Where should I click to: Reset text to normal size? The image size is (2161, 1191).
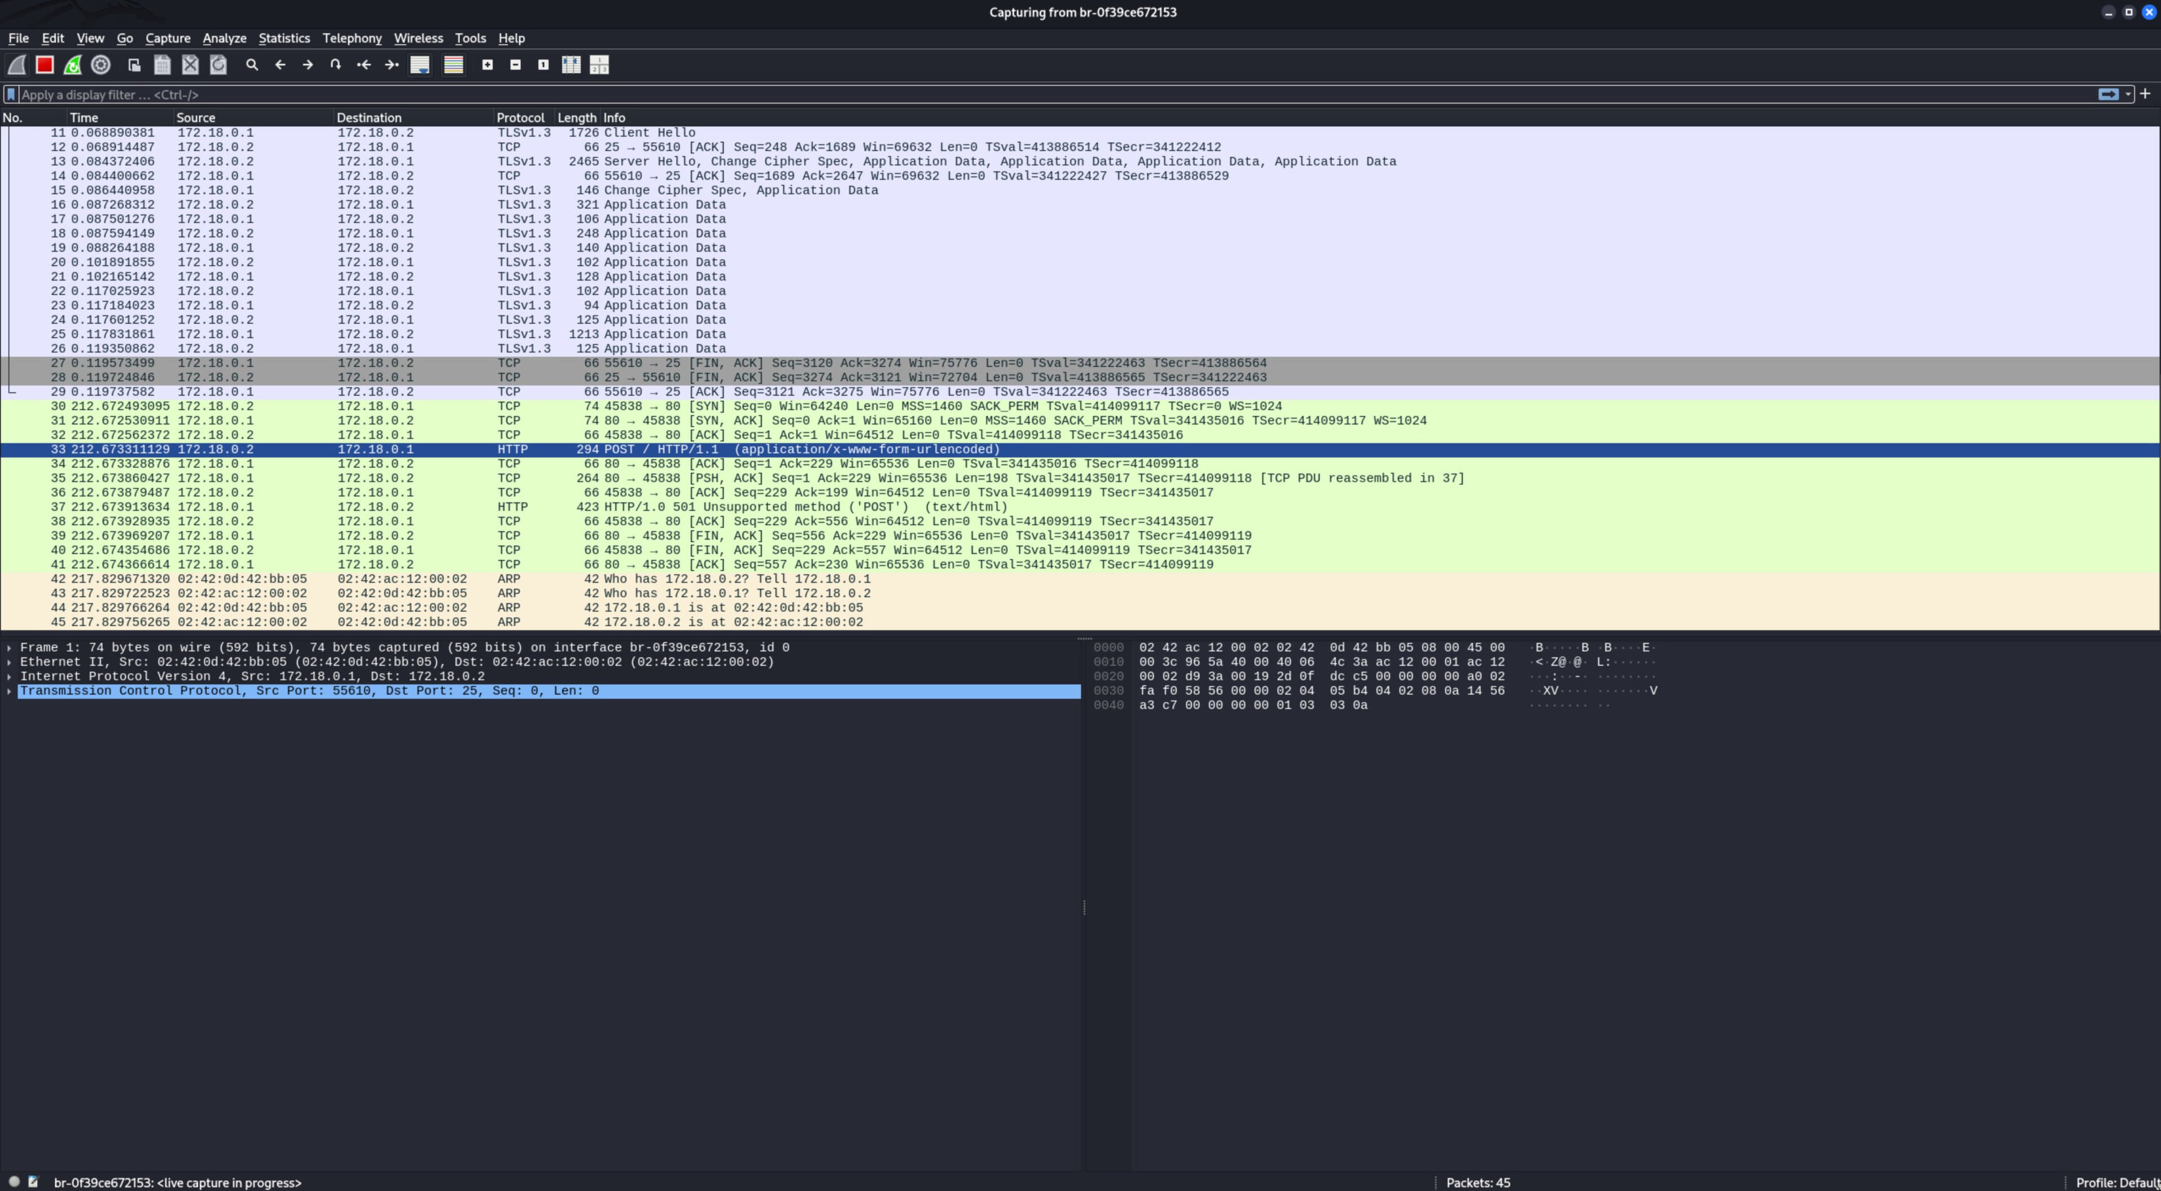[x=543, y=64]
